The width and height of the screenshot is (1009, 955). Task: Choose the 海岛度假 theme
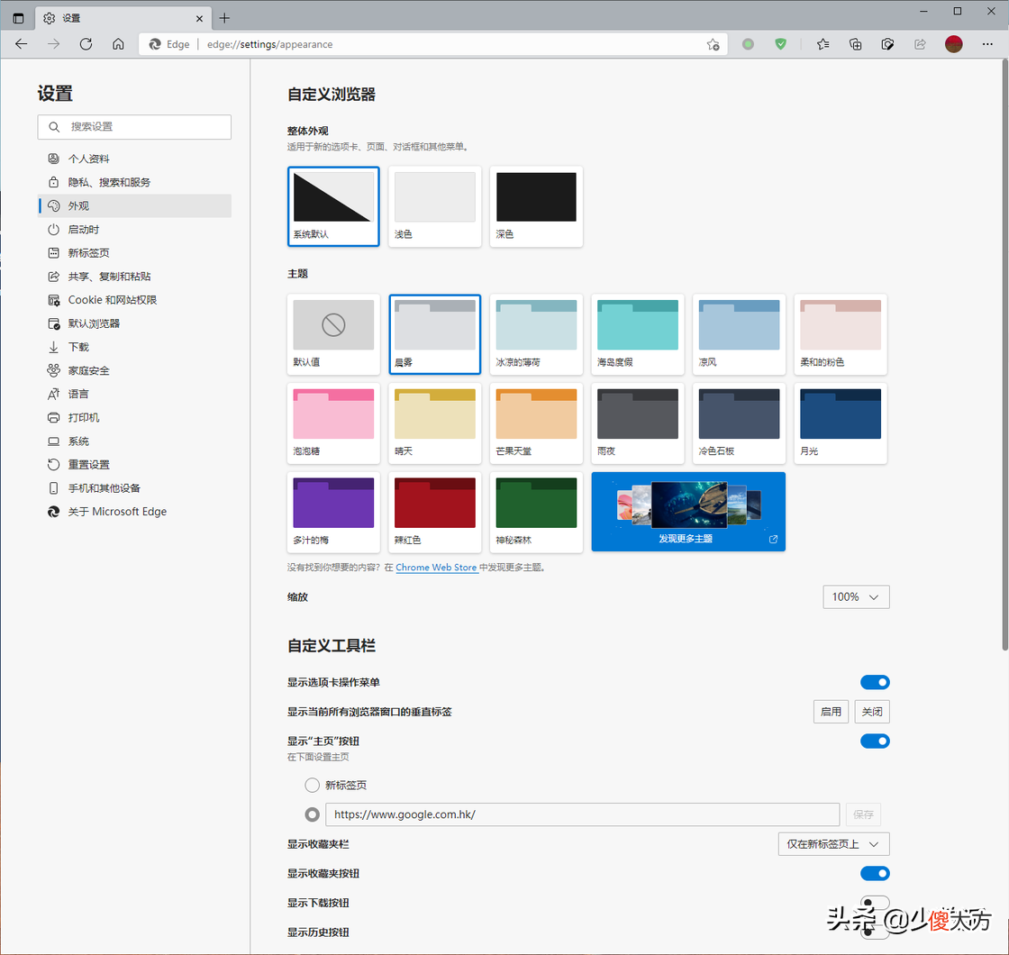[638, 334]
